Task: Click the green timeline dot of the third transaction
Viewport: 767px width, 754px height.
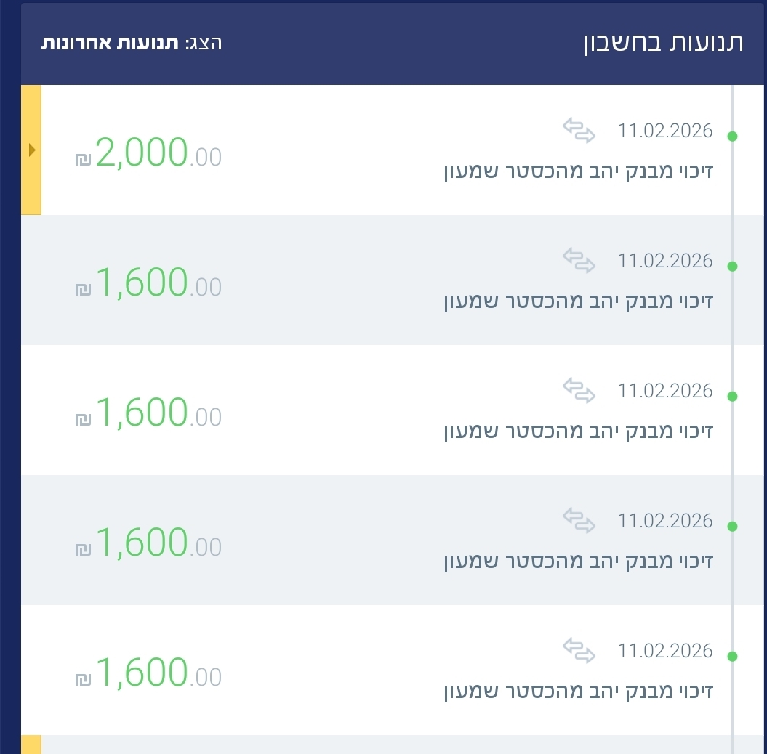Action: pos(732,397)
